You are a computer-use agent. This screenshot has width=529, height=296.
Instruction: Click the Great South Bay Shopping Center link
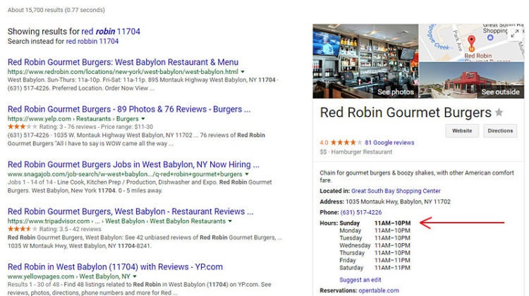coord(396,191)
